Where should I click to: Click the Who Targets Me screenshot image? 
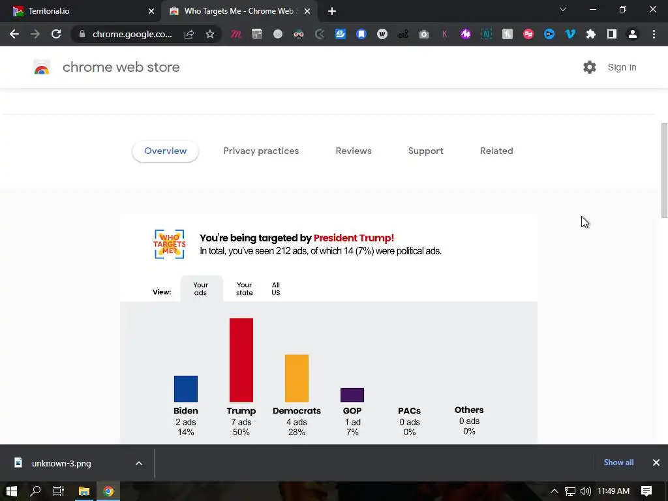click(x=329, y=329)
